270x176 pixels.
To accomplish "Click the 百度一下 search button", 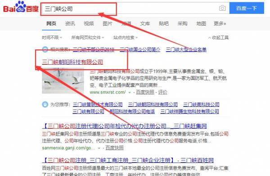I will [247, 8].
